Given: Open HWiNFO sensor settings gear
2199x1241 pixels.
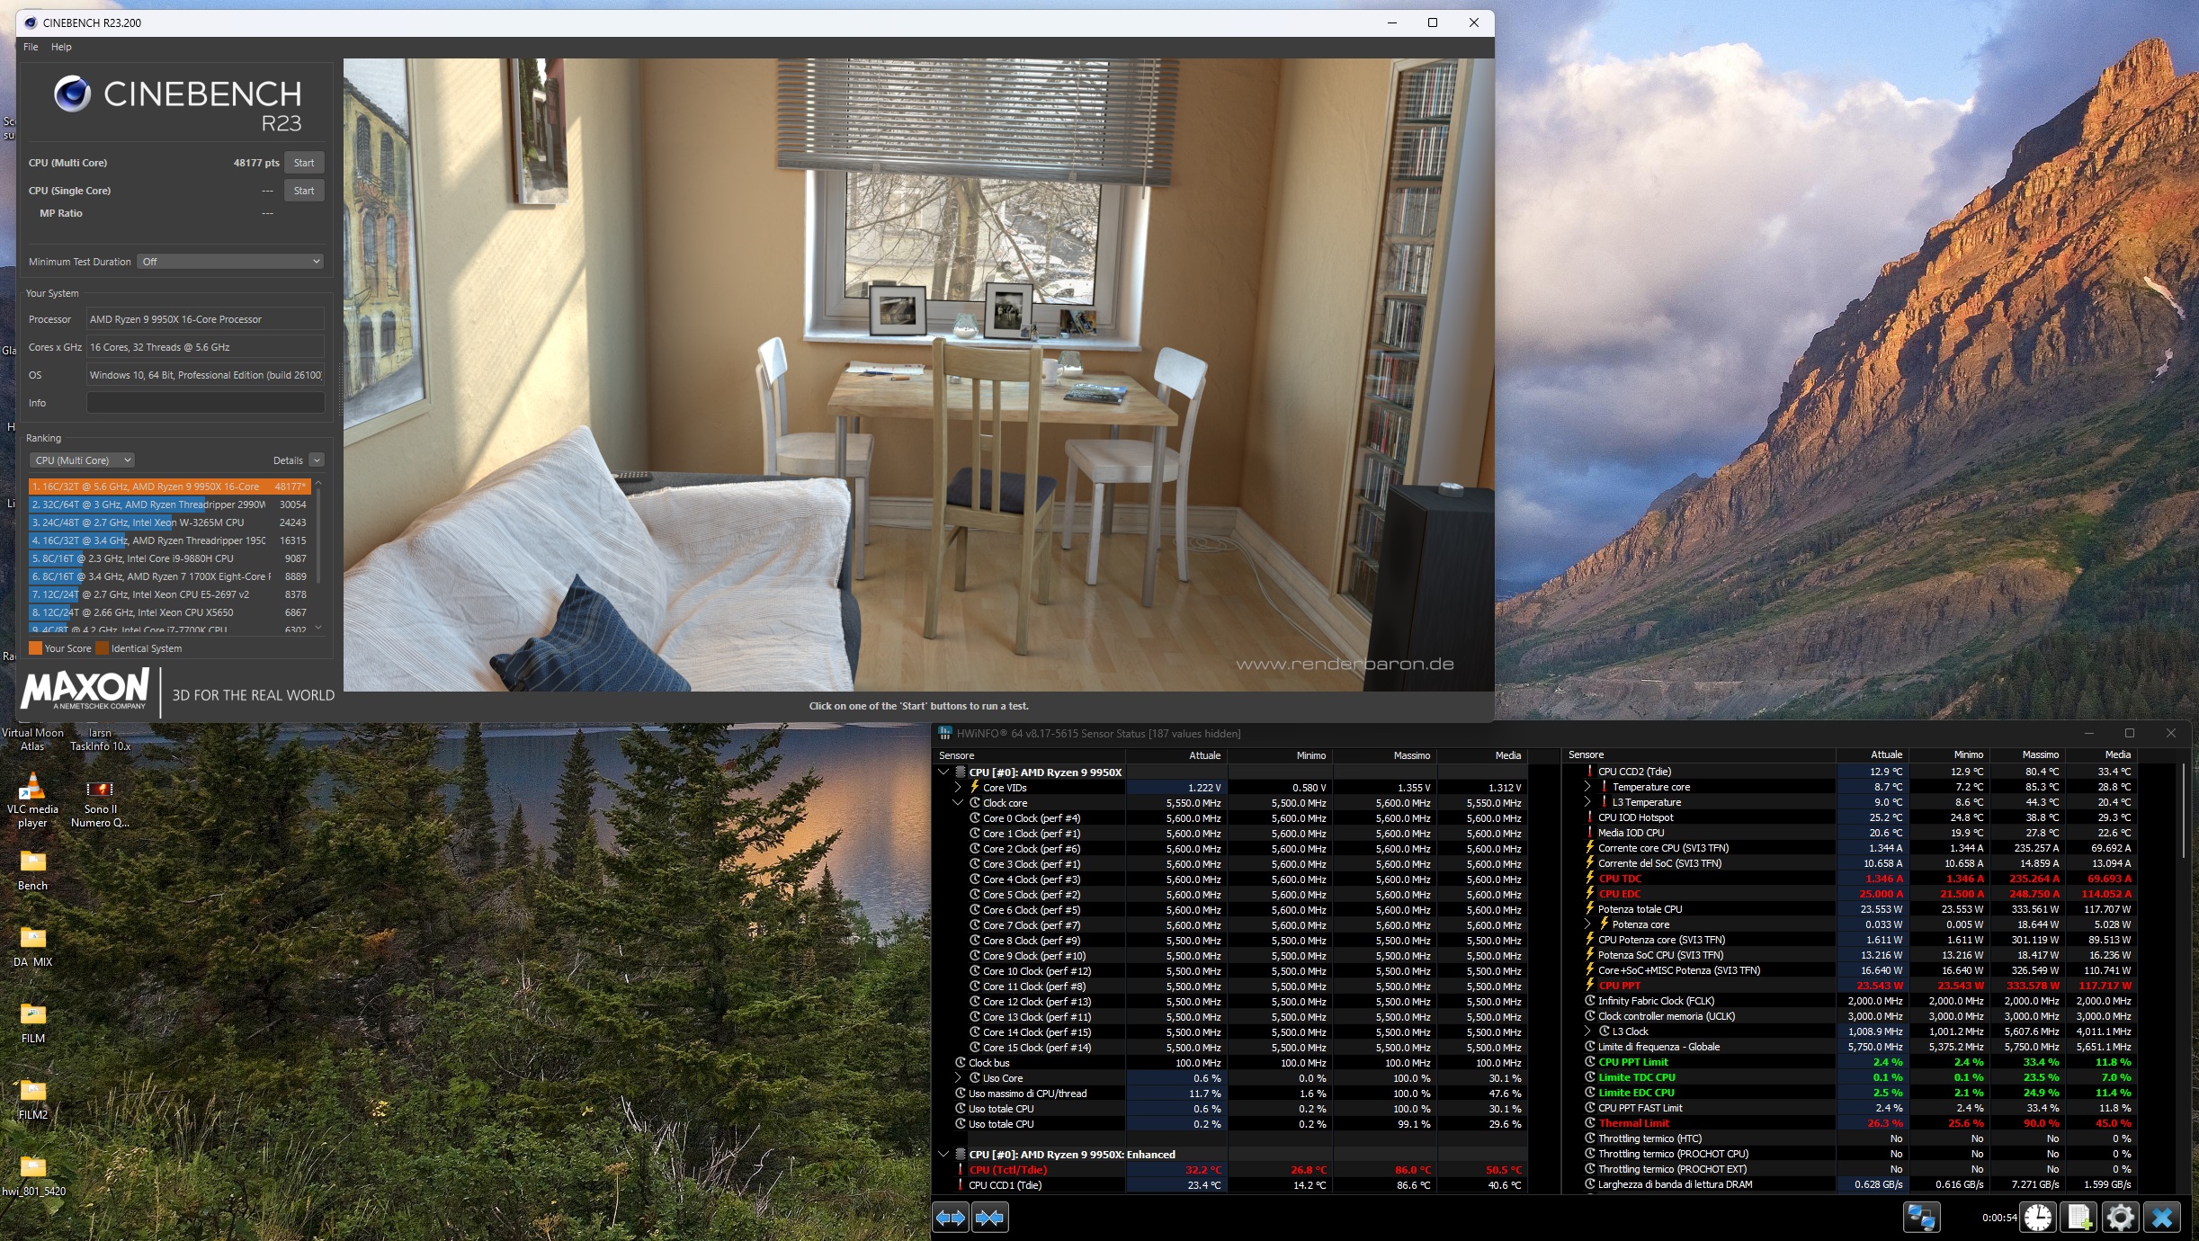Looking at the screenshot, I should (2120, 1218).
